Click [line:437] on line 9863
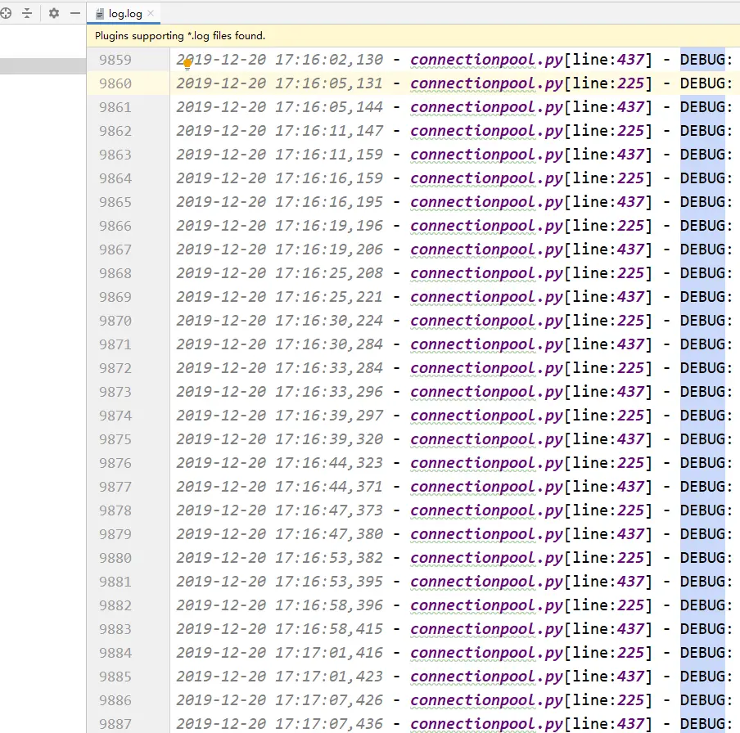Image resolution: width=740 pixels, height=733 pixels. point(608,155)
